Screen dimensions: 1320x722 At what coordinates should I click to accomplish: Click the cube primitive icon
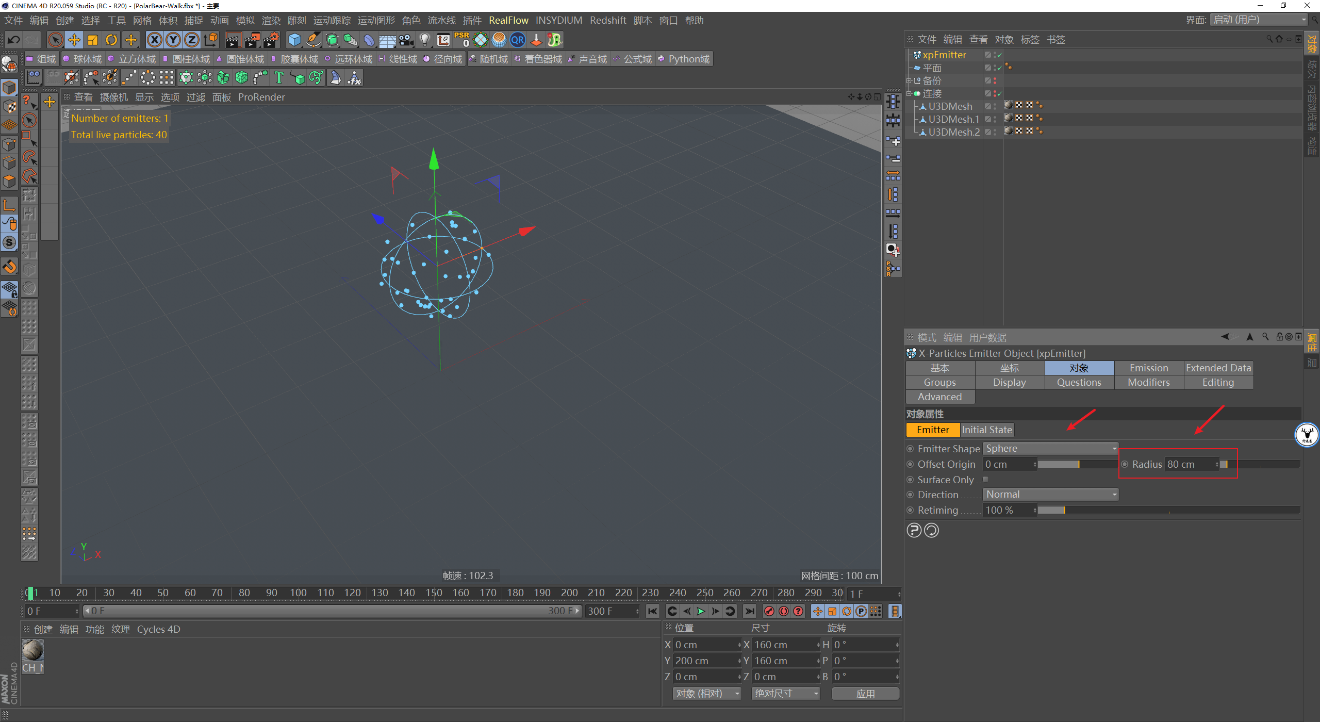click(x=294, y=40)
